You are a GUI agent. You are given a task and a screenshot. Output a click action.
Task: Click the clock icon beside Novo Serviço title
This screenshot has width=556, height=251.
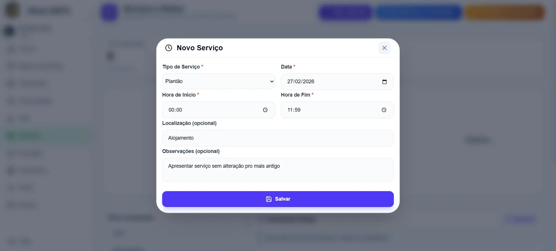coord(169,48)
